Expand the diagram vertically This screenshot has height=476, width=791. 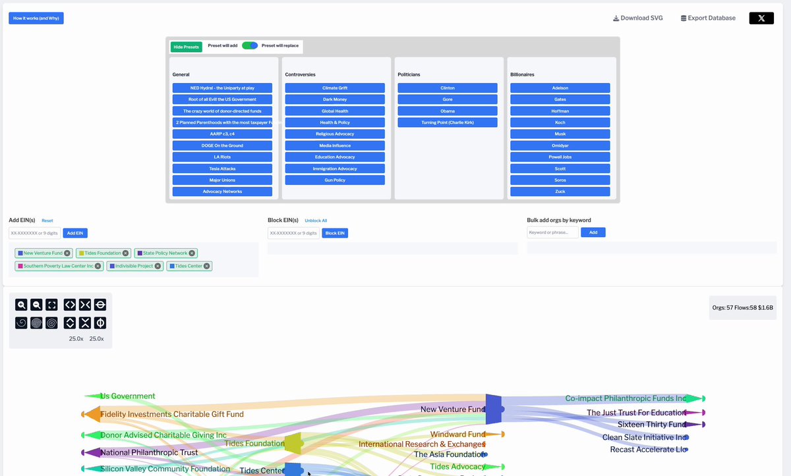point(70,323)
